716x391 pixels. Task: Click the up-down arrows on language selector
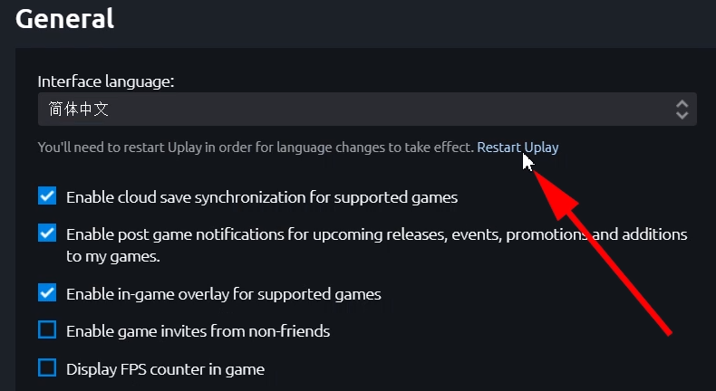tap(682, 110)
